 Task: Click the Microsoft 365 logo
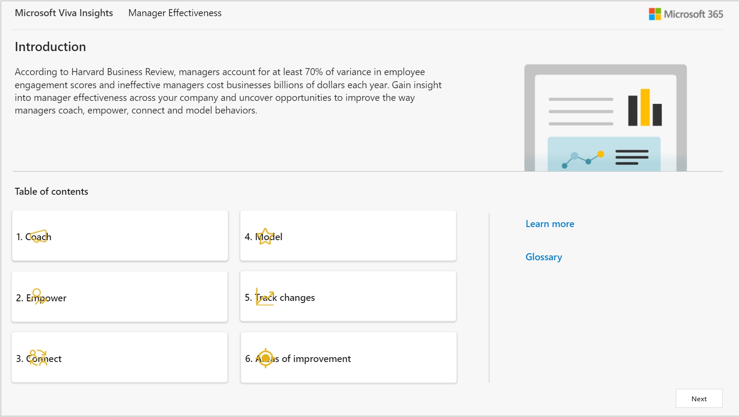pyautogui.click(x=686, y=14)
